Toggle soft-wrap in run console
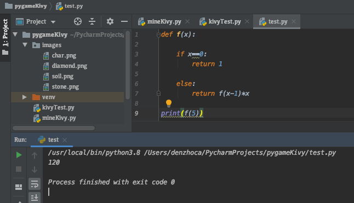354x203 pixels. click(35, 184)
